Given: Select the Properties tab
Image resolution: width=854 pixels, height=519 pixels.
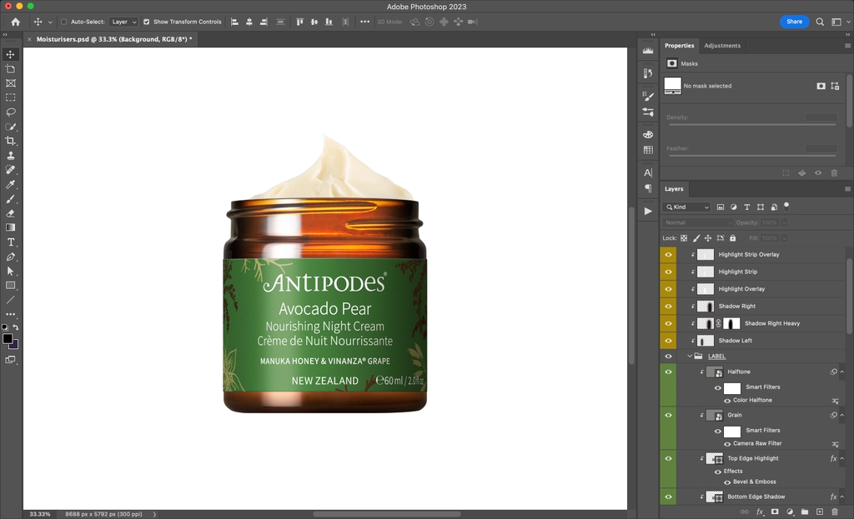Looking at the screenshot, I should [679, 46].
